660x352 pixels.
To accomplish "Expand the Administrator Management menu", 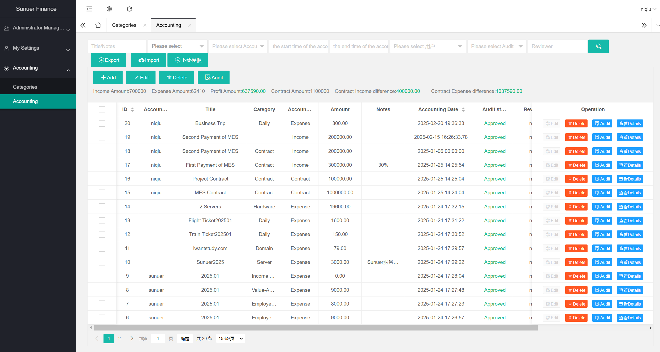I will (38, 28).
